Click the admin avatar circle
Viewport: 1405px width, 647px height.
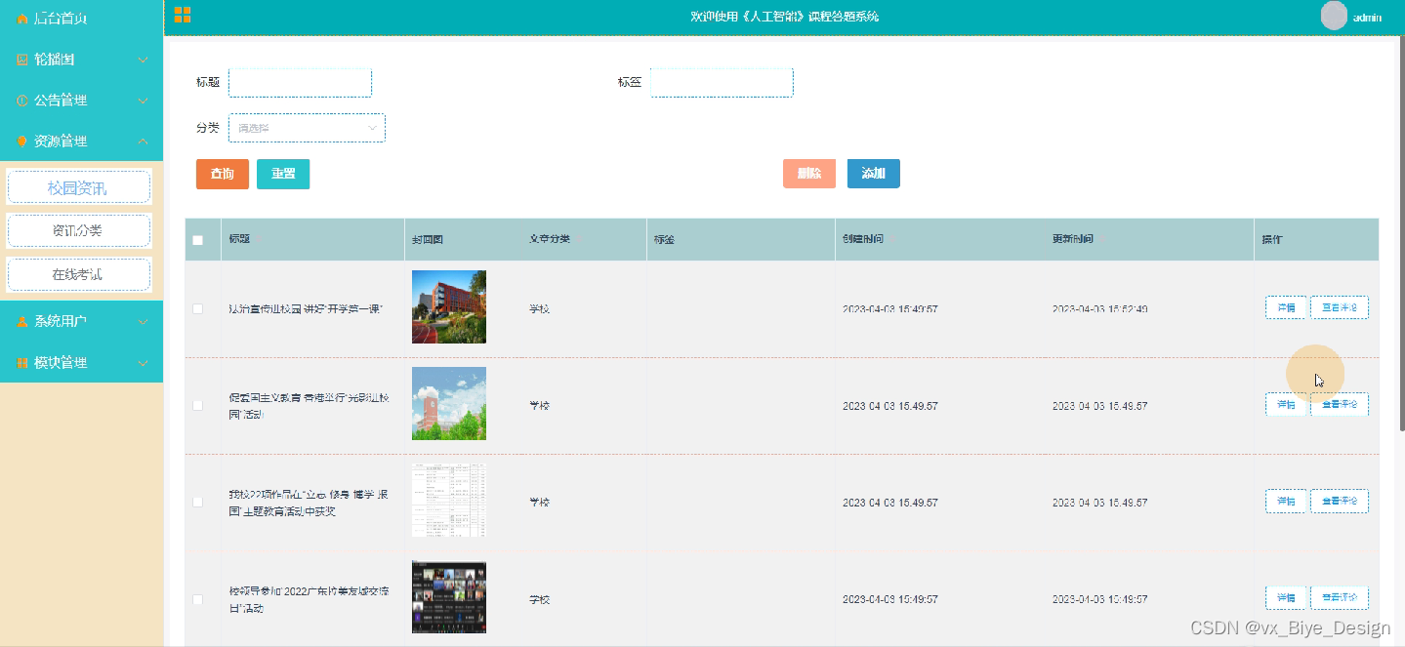click(x=1334, y=16)
